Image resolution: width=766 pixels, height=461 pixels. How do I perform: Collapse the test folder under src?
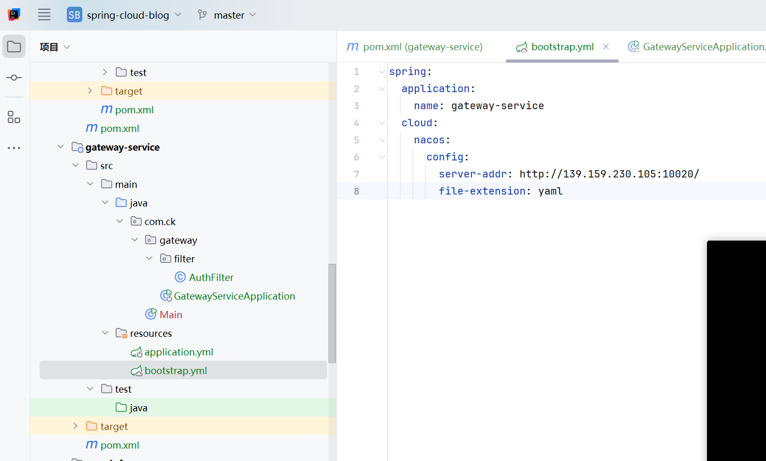(x=90, y=389)
